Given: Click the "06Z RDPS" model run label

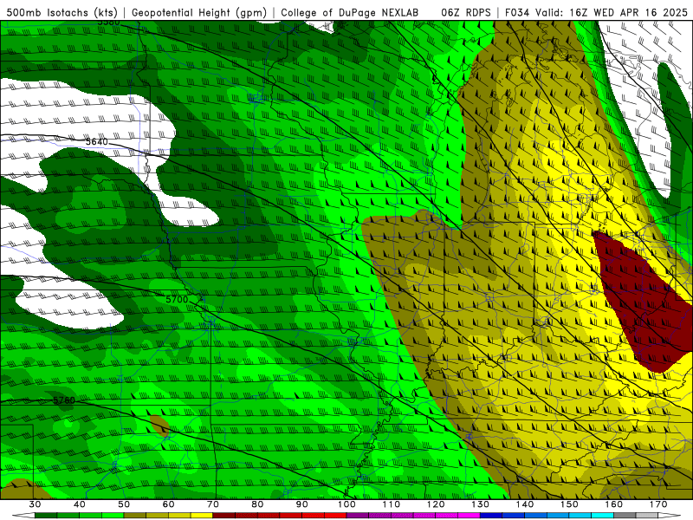Looking at the screenshot, I should (x=466, y=12).
